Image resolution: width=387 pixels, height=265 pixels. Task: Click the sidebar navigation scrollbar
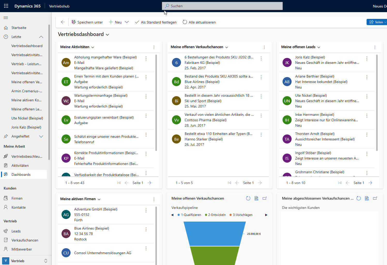[49, 92]
